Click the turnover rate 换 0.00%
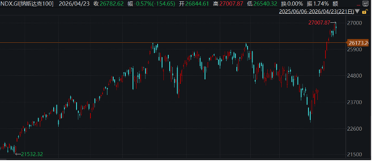Screen dimensions: 372x161 292,4
